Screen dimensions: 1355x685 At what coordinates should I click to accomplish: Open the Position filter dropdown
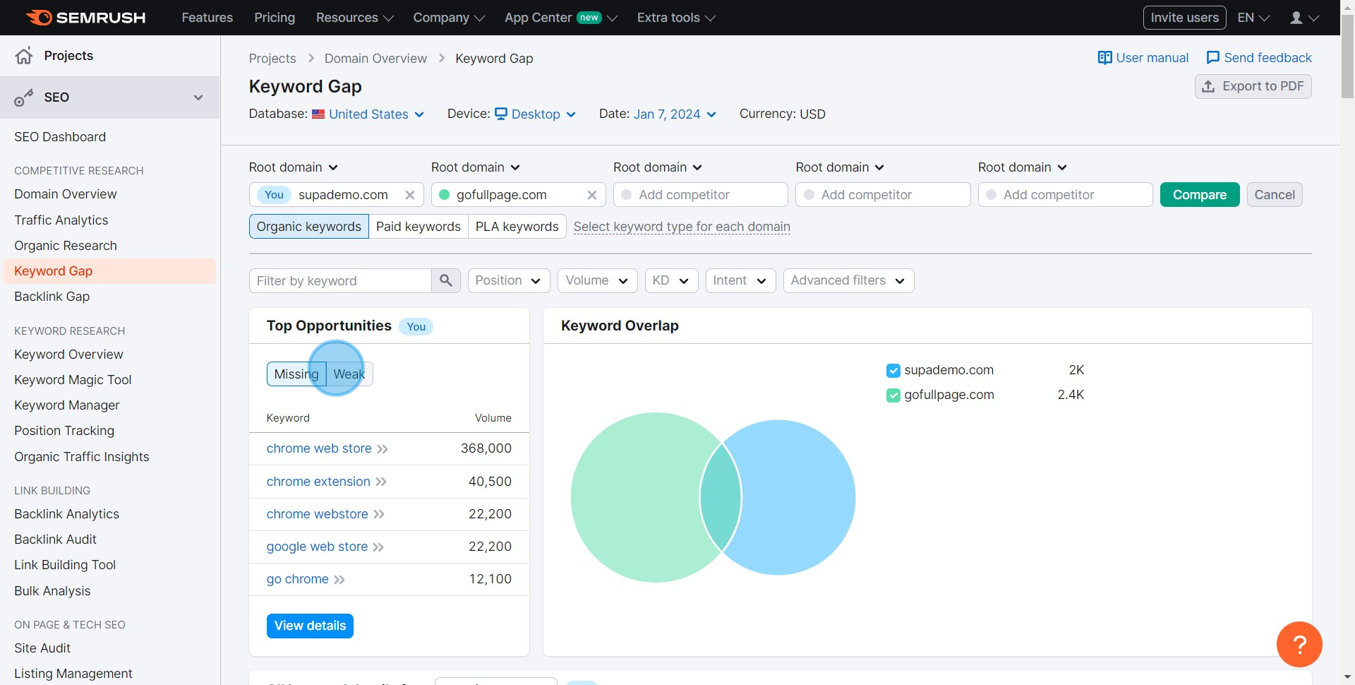(x=509, y=280)
